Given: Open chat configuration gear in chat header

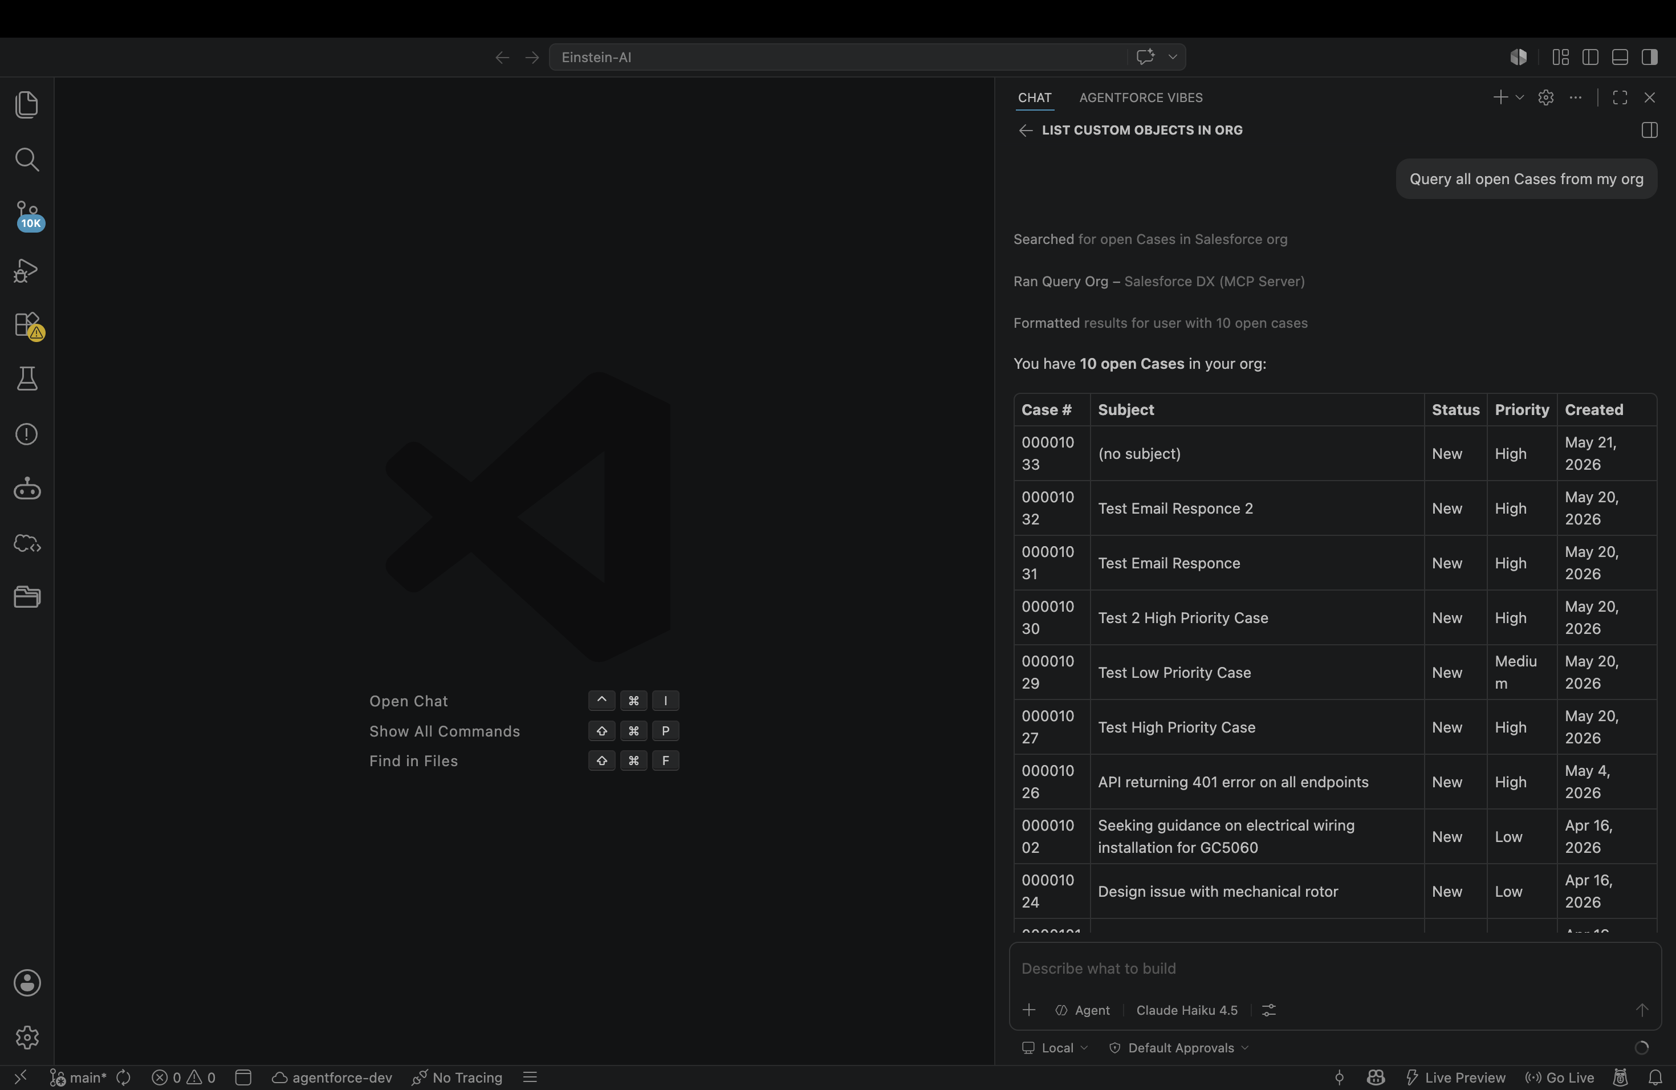Looking at the screenshot, I should point(1545,97).
